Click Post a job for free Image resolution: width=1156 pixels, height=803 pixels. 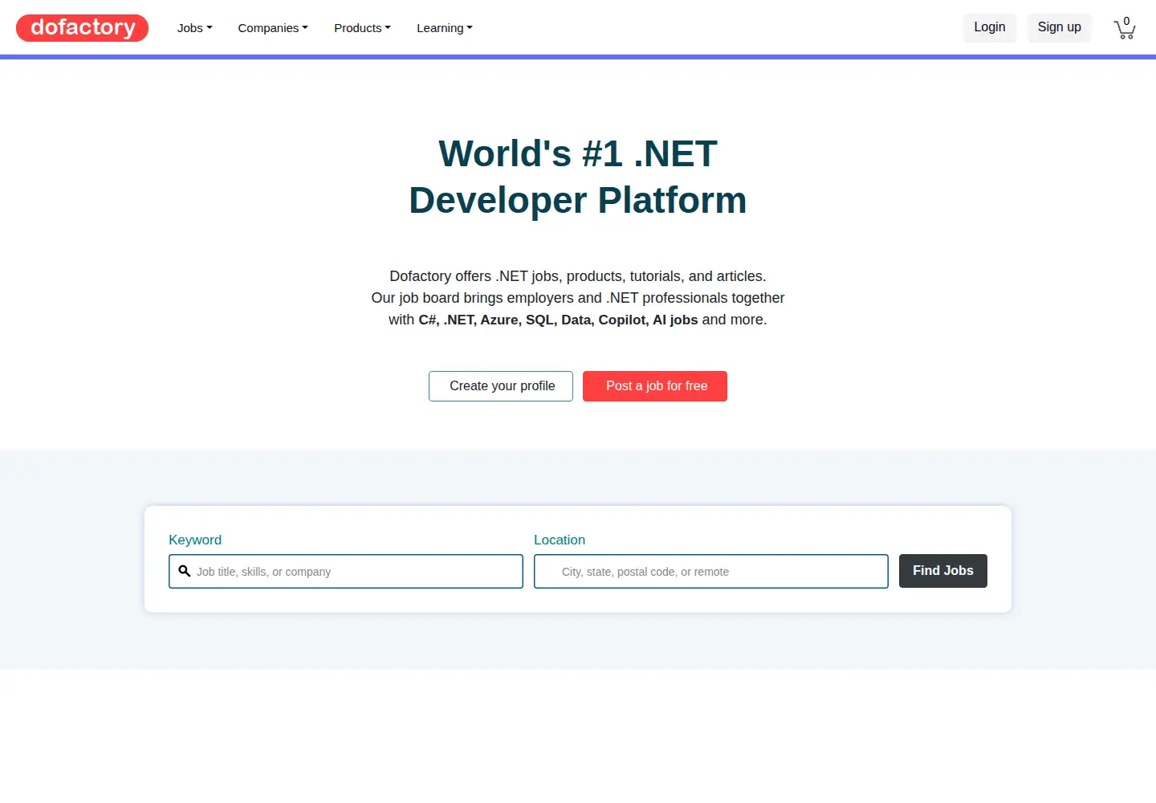655,386
